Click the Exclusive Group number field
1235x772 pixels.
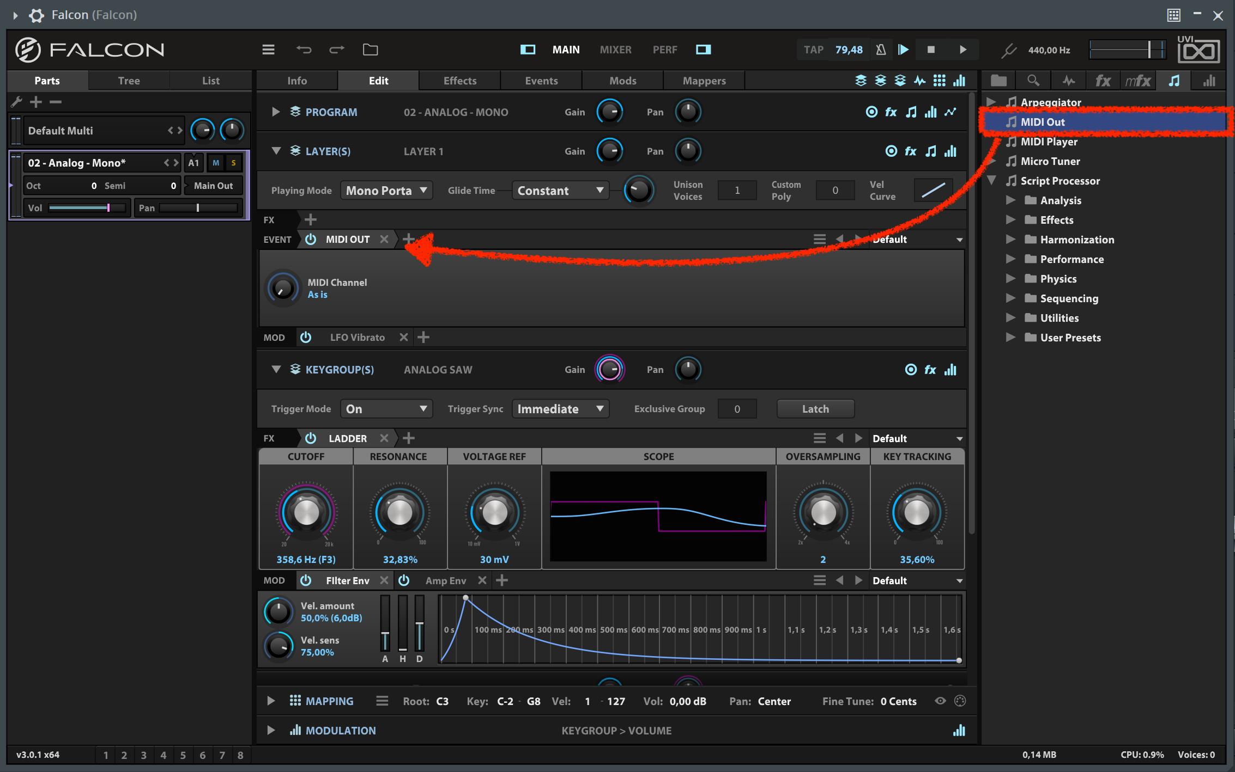point(737,408)
